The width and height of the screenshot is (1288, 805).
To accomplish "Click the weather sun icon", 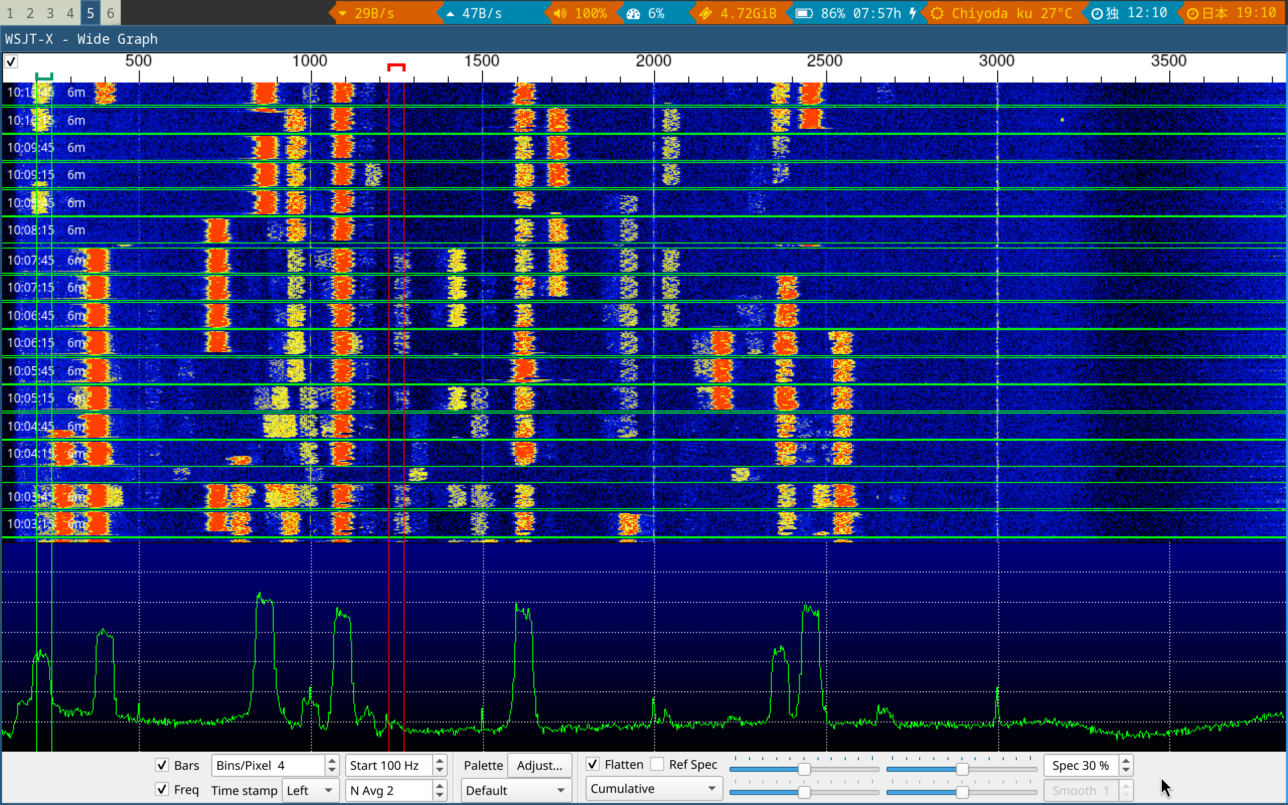I will (x=937, y=13).
